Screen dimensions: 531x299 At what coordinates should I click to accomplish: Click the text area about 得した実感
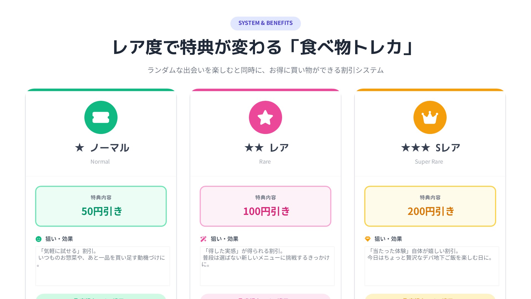tap(267, 266)
